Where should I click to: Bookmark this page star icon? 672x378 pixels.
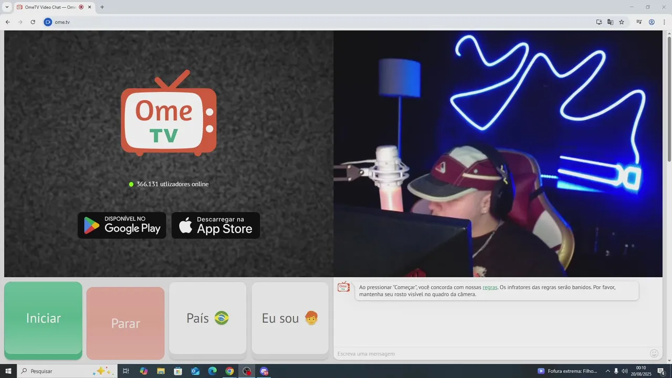622,22
